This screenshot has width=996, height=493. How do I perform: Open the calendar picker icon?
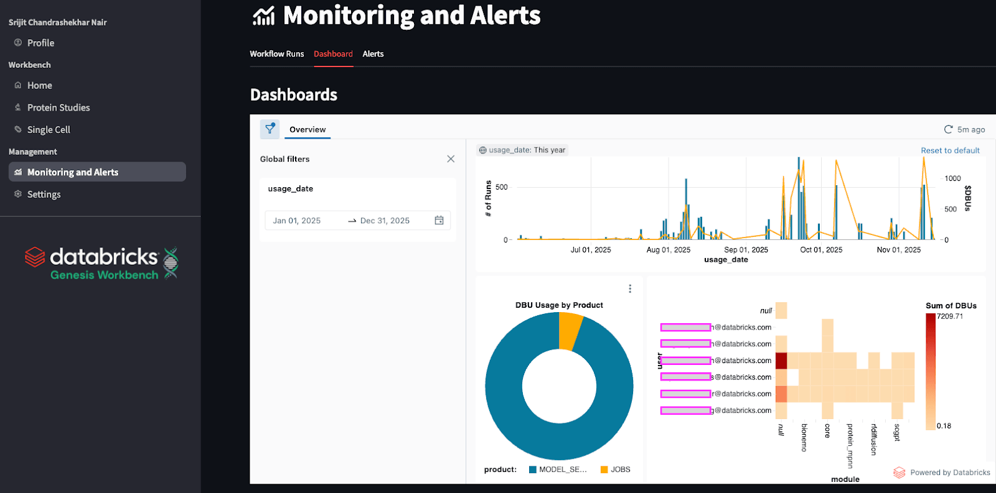[439, 220]
